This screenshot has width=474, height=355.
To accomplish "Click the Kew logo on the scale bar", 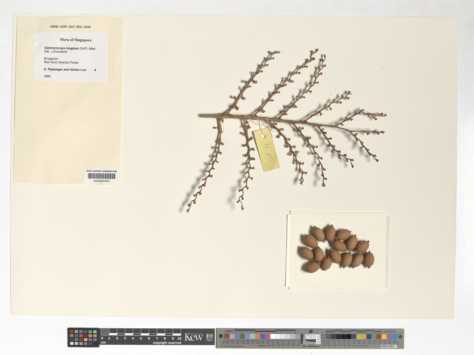I will (x=194, y=337).
